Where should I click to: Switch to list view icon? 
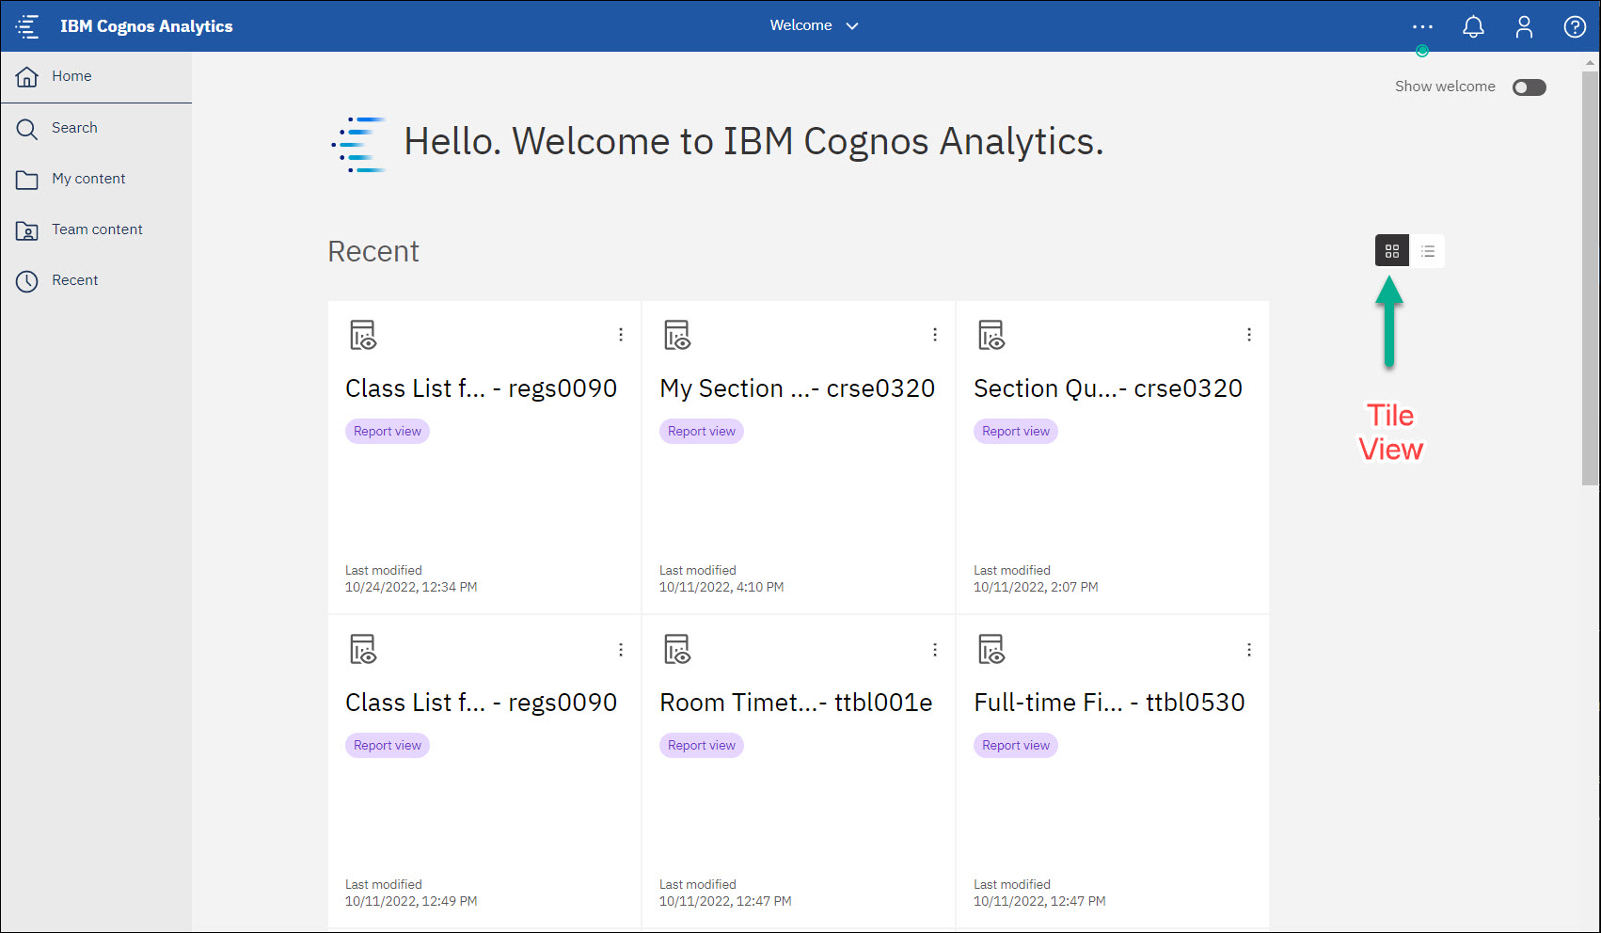[x=1427, y=251]
